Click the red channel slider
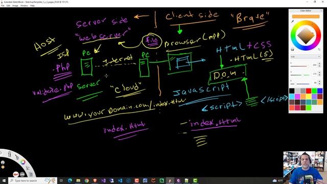This screenshot has width=327, height=184. (300, 66)
